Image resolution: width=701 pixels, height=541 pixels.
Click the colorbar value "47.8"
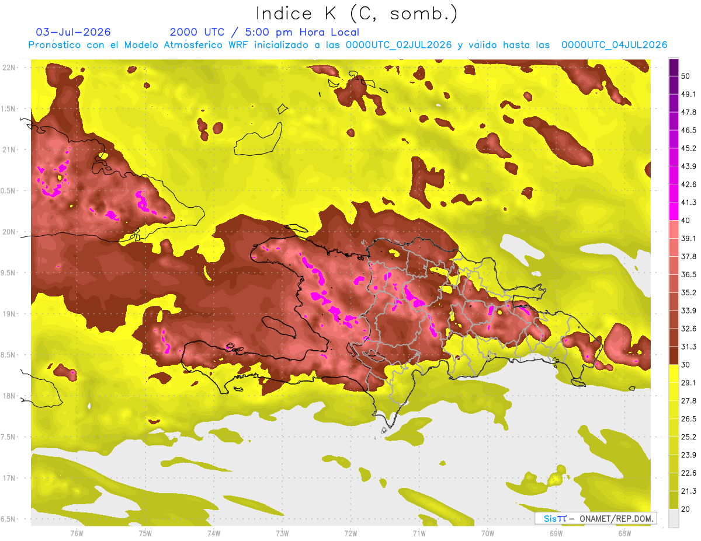point(689,112)
